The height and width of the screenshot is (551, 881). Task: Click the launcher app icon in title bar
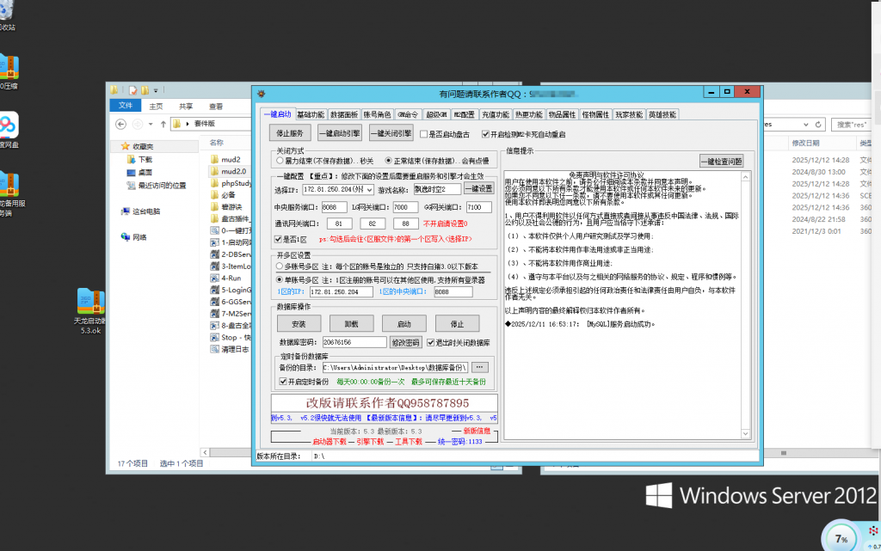[262, 93]
